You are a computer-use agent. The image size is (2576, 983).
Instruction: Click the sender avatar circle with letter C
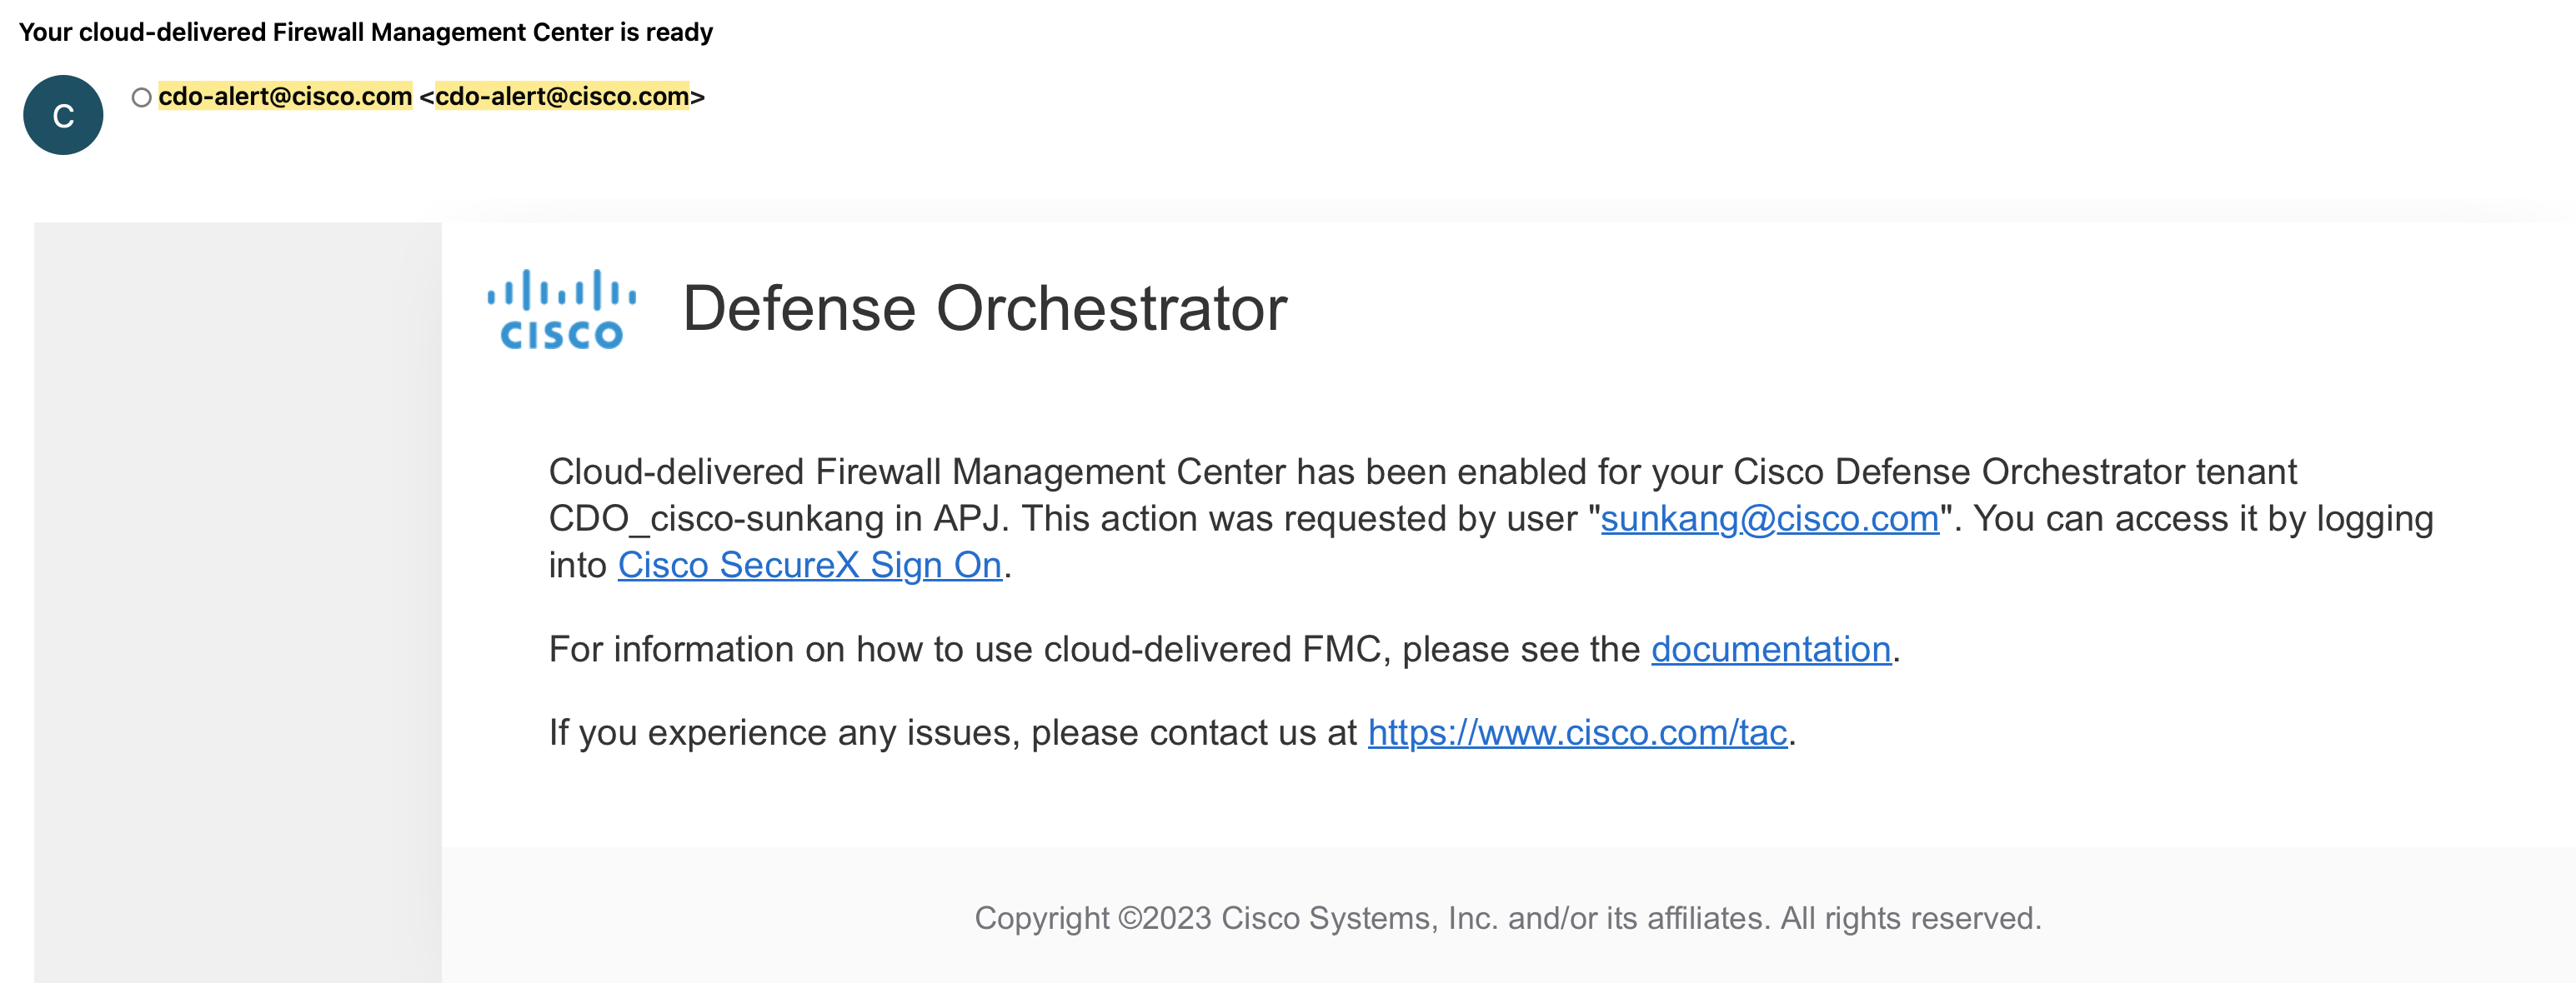[63, 115]
